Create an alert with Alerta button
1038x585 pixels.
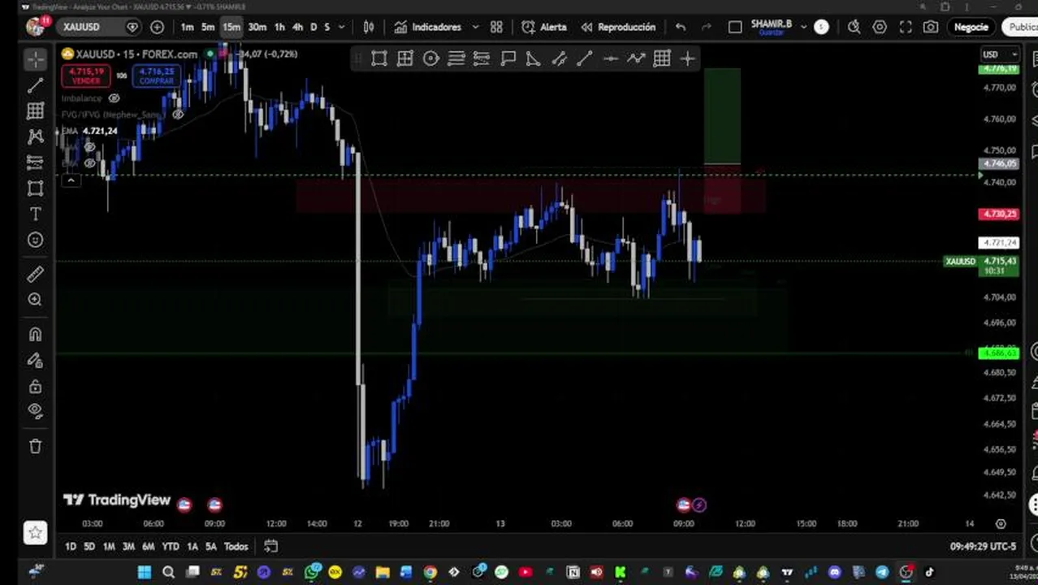coord(544,27)
